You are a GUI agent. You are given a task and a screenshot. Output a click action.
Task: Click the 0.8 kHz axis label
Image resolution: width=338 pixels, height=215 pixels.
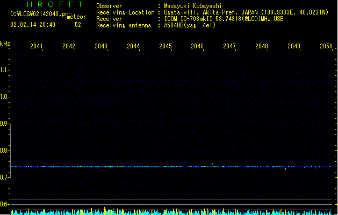tap(4, 150)
